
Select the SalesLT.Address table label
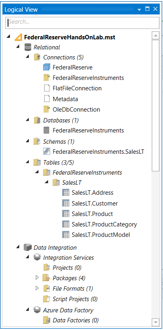pyautogui.click(x=92, y=193)
